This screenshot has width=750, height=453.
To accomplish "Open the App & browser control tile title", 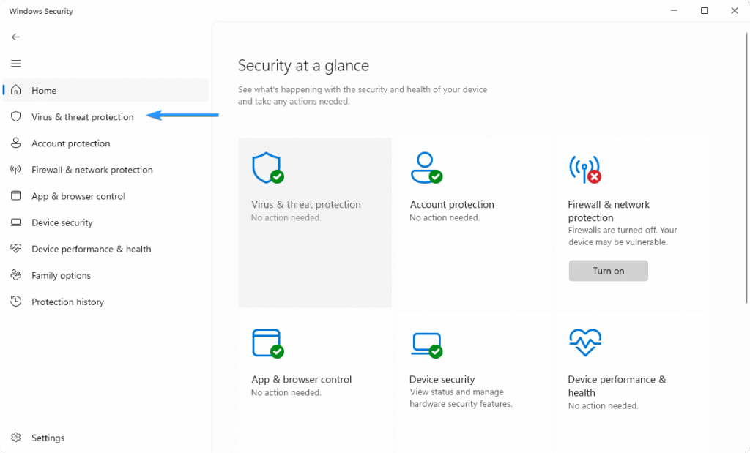I will (301, 379).
